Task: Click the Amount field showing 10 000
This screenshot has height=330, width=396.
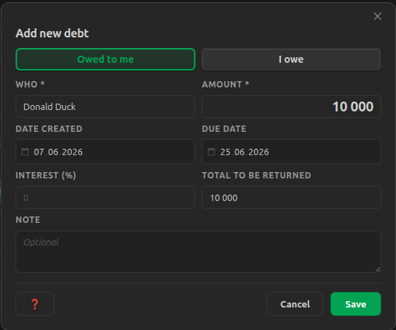Action: [292, 106]
